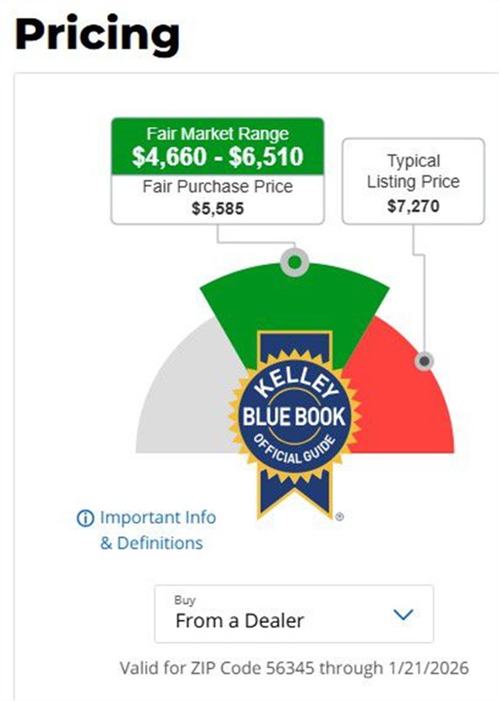The height and width of the screenshot is (701, 499).
Task: Click the Pricing section heading
Action: coord(97,34)
